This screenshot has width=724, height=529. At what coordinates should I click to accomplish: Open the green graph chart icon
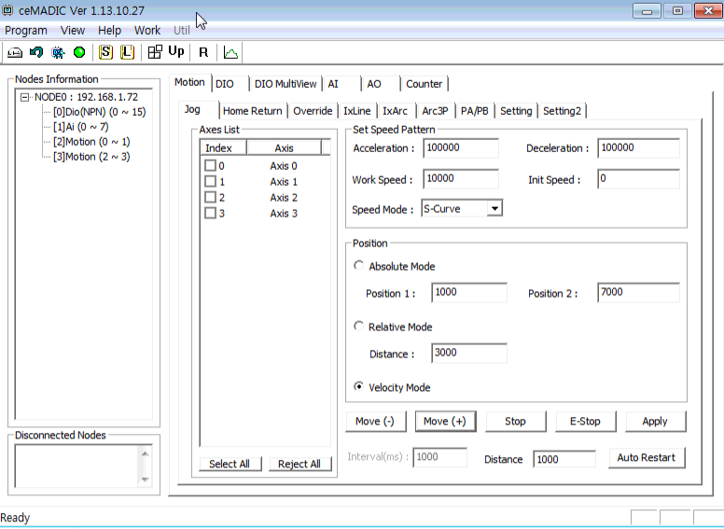pyautogui.click(x=230, y=52)
